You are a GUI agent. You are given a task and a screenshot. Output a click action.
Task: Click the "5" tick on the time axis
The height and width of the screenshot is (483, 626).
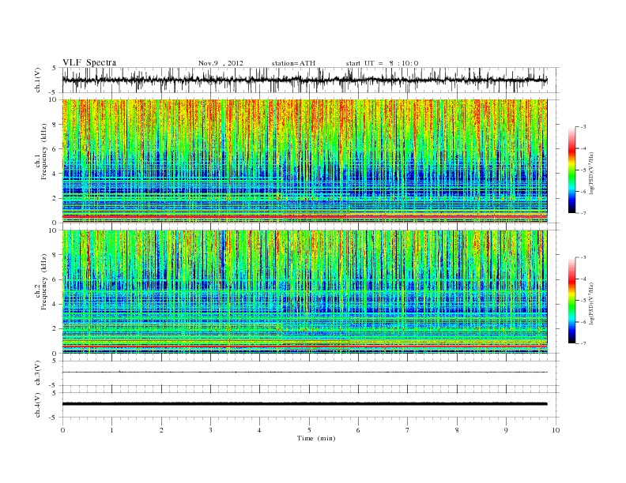click(309, 430)
